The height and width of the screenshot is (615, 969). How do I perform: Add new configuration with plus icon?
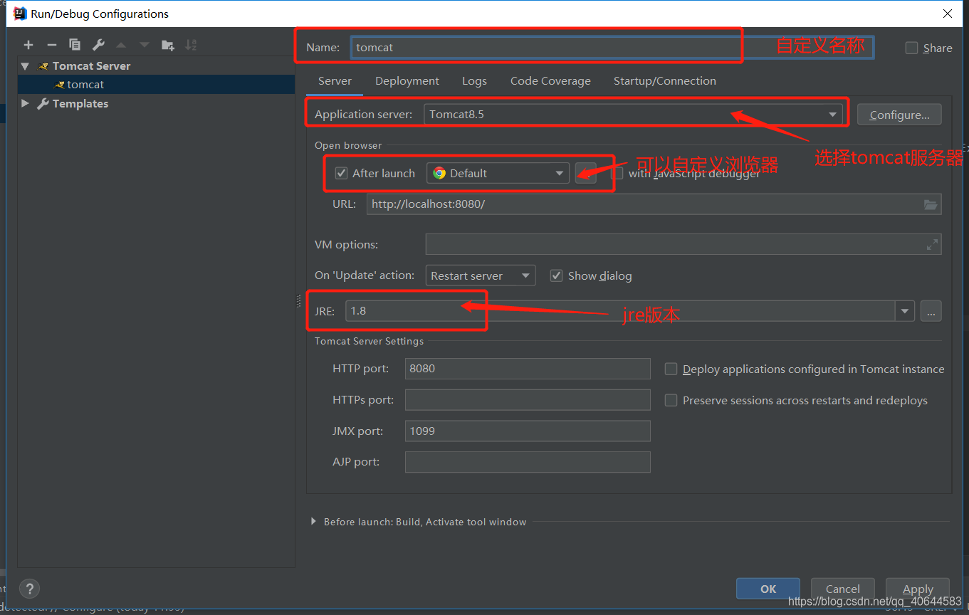[28, 45]
